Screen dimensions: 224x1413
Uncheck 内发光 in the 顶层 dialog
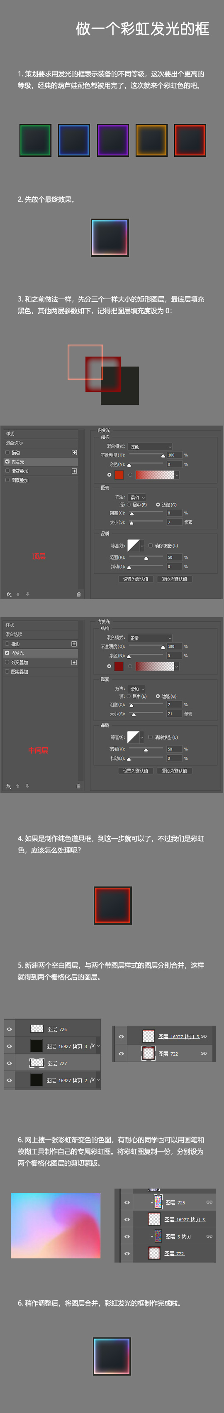click(x=7, y=462)
